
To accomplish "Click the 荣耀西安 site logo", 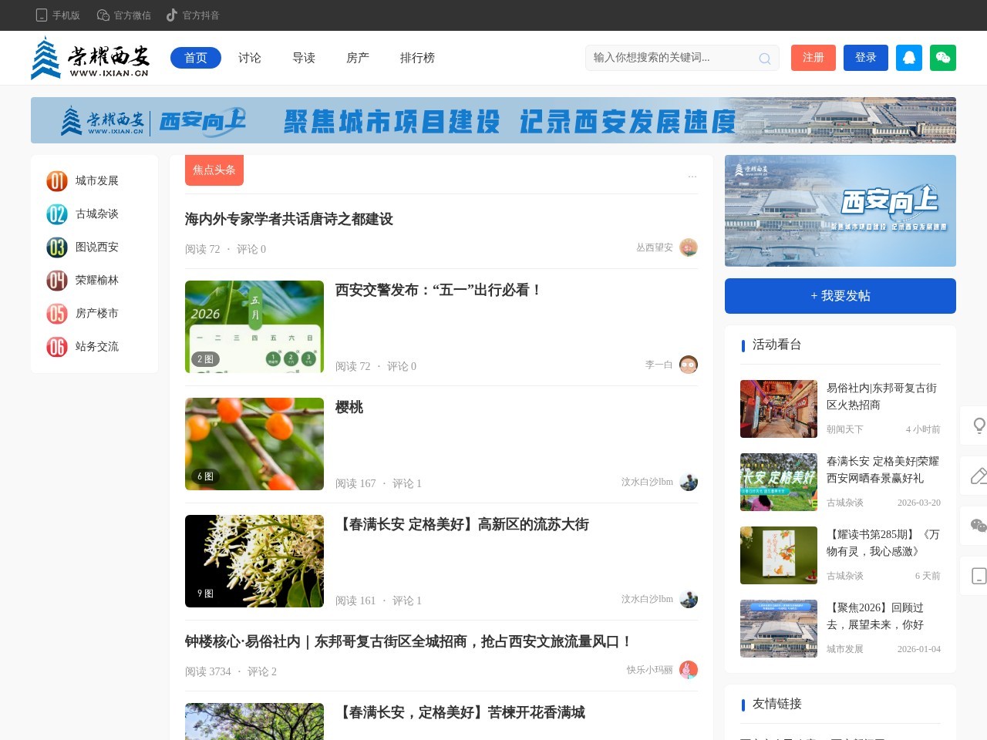I will (x=90, y=57).
